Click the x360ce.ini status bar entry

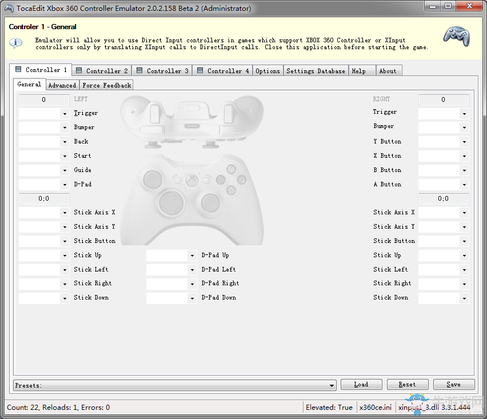375,407
